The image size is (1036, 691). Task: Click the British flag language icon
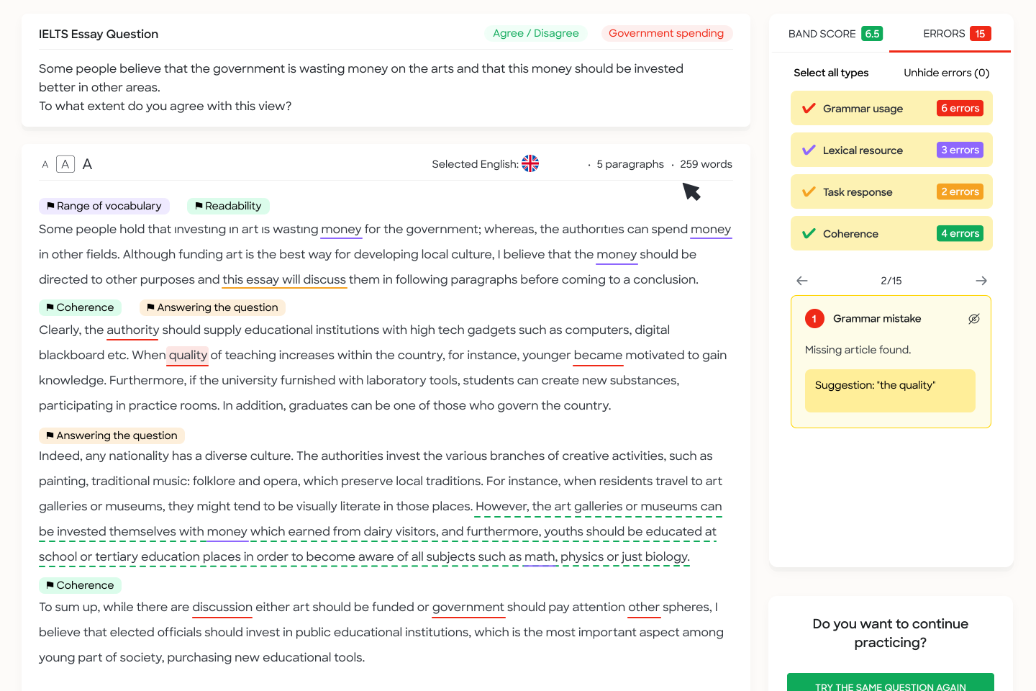coord(530,163)
